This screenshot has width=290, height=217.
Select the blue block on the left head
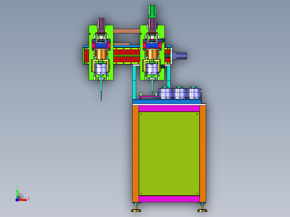pyautogui.click(x=101, y=45)
